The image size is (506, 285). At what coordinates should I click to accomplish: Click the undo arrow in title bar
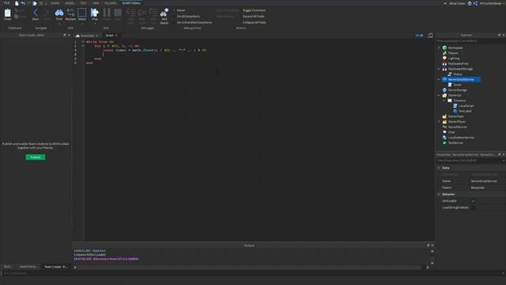(23, 3)
